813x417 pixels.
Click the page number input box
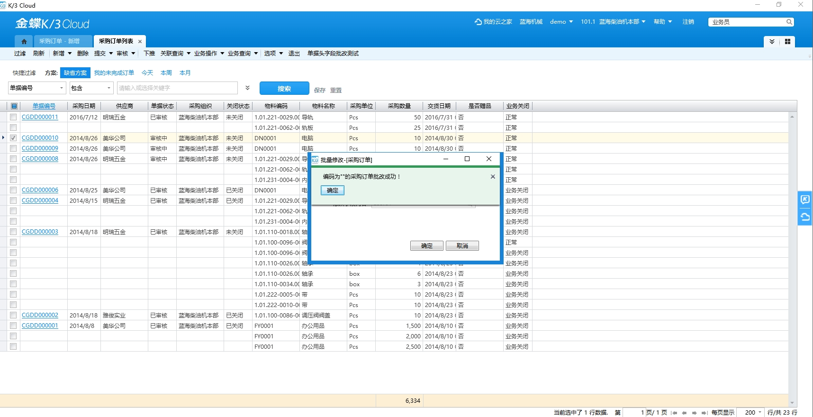pos(634,412)
